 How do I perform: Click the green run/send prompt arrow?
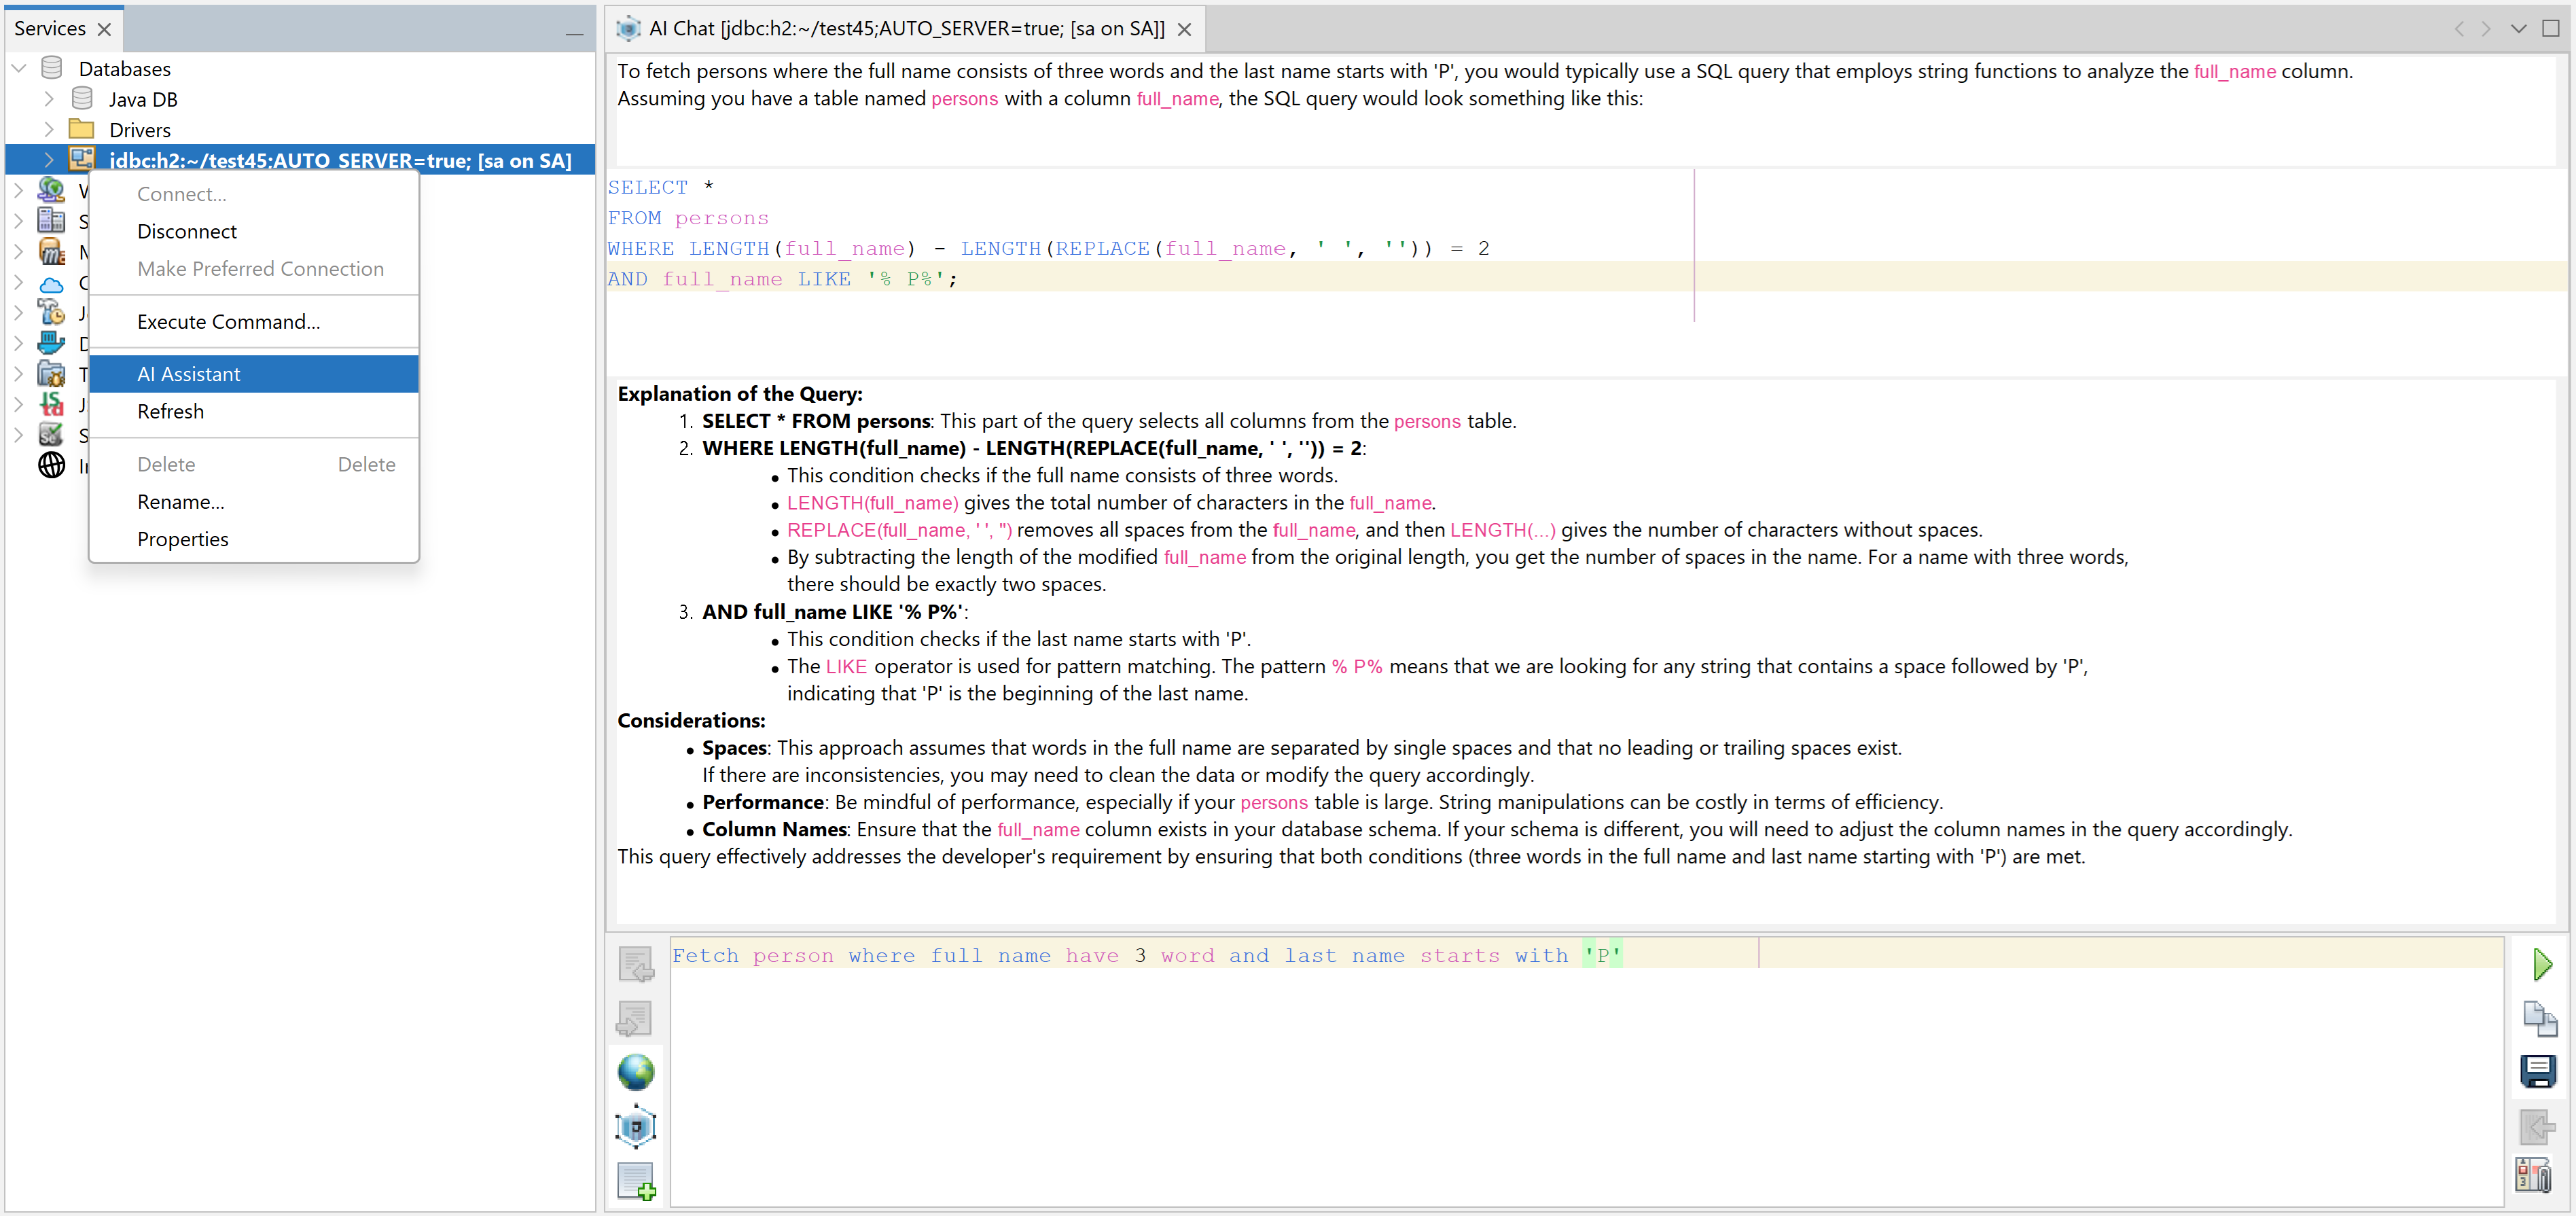(x=2542, y=964)
